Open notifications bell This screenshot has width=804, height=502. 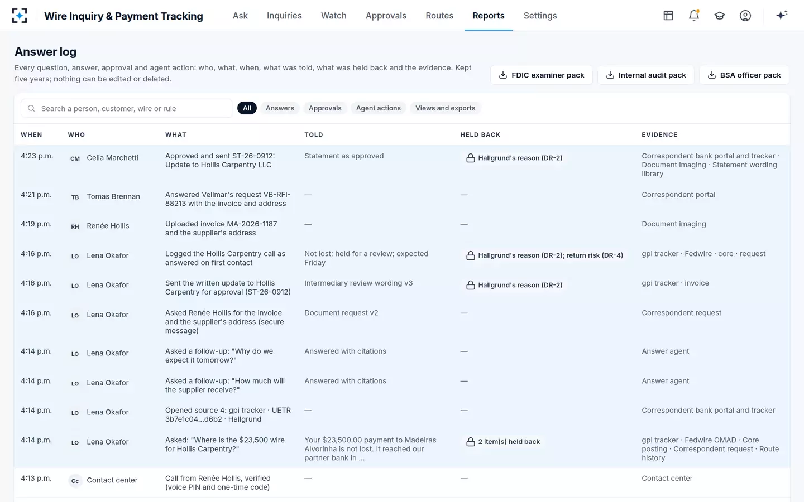pos(694,16)
